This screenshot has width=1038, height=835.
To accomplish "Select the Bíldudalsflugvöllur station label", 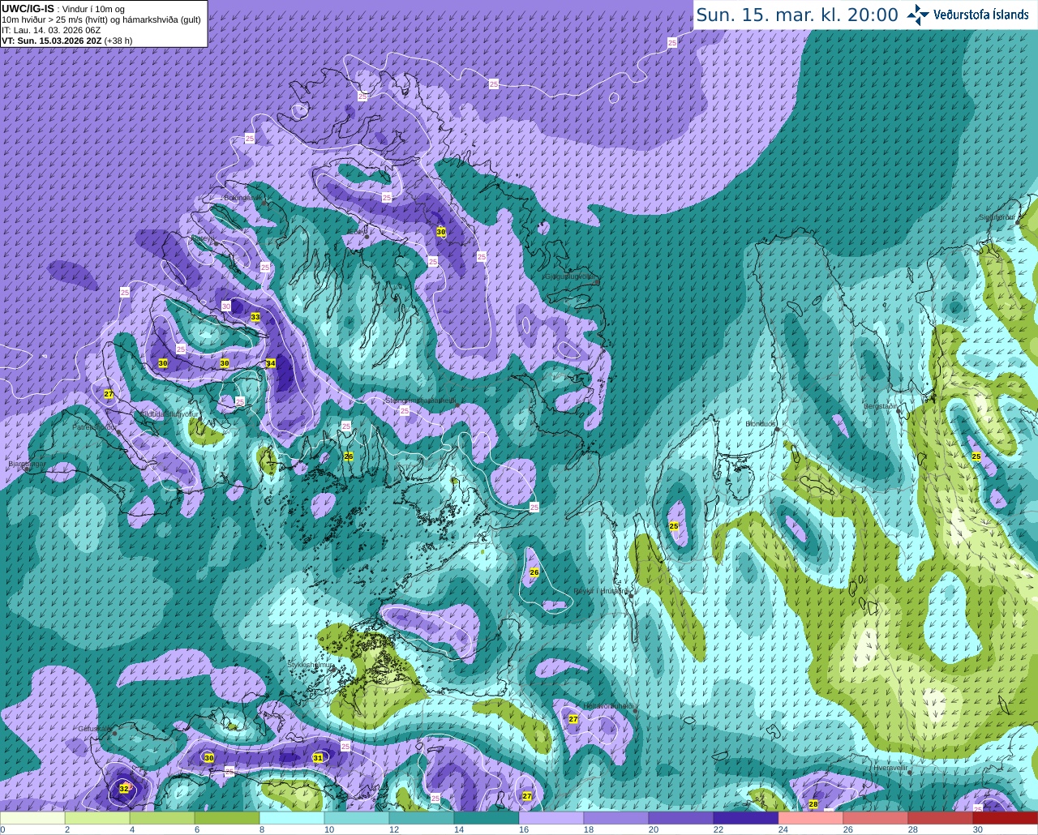I will click(x=169, y=413).
